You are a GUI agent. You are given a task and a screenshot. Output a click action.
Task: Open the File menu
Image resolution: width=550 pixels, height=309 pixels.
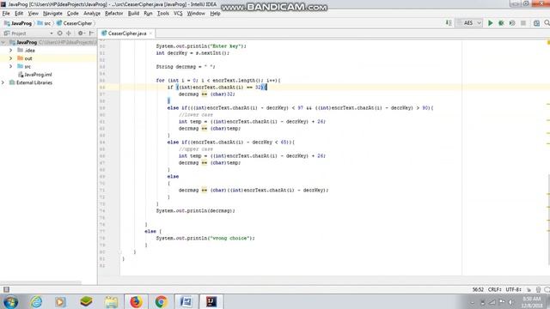(6, 14)
